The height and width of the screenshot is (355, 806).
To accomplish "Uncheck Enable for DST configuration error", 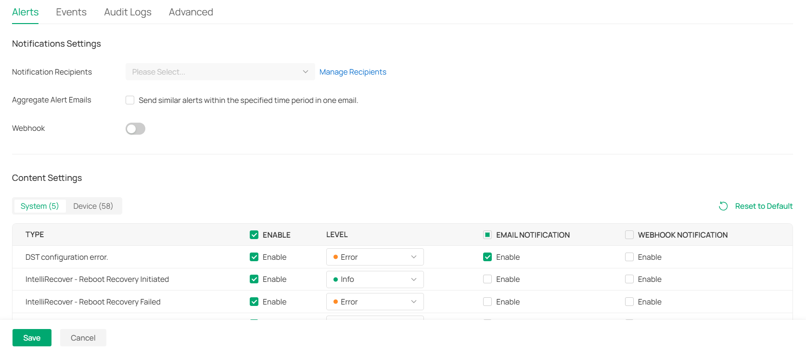I will pos(254,257).
